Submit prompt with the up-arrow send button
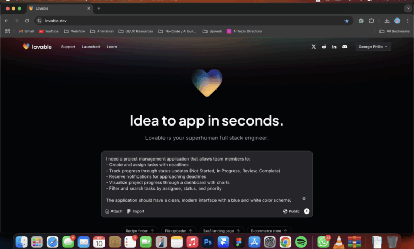414x249 pixels. [307, 211]
